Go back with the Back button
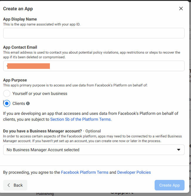This screenshot has height=196, width=191. pos(15,185)
